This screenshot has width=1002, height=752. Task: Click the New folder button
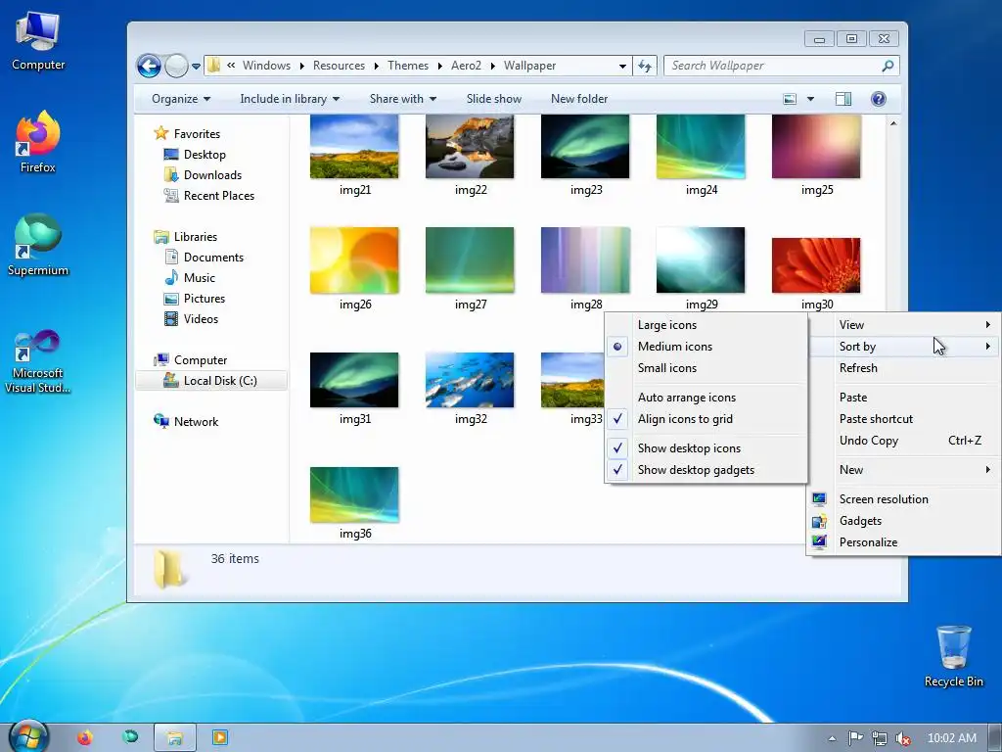point(579,99)
